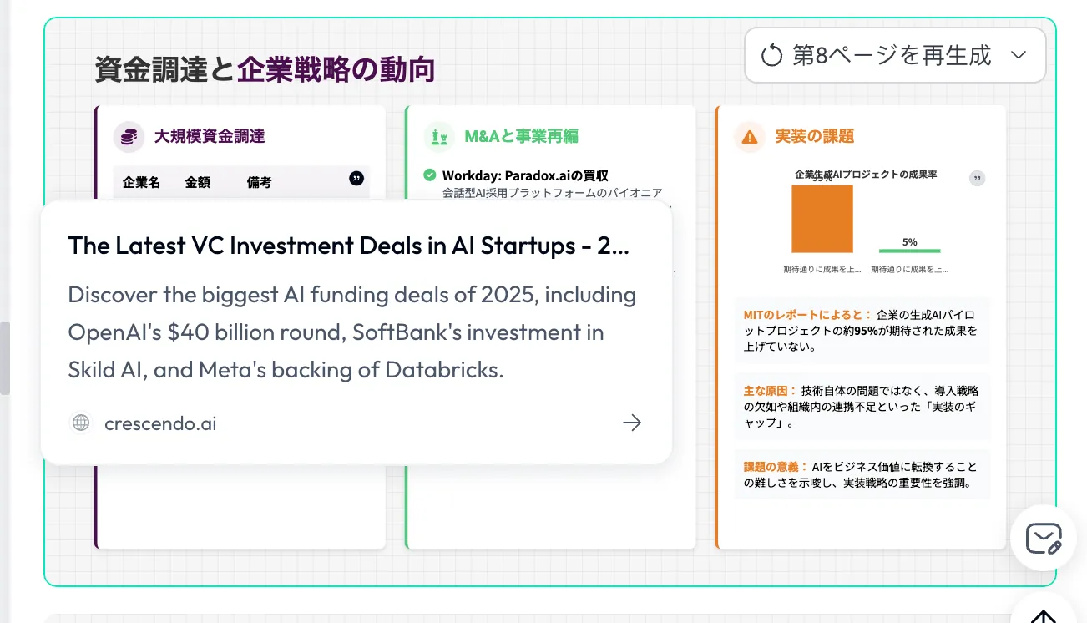Image resolution: width=1087 pixels, height=623 pixels.
Task: Click the green check icon beside Workday
Action: [x=430, y=175]
